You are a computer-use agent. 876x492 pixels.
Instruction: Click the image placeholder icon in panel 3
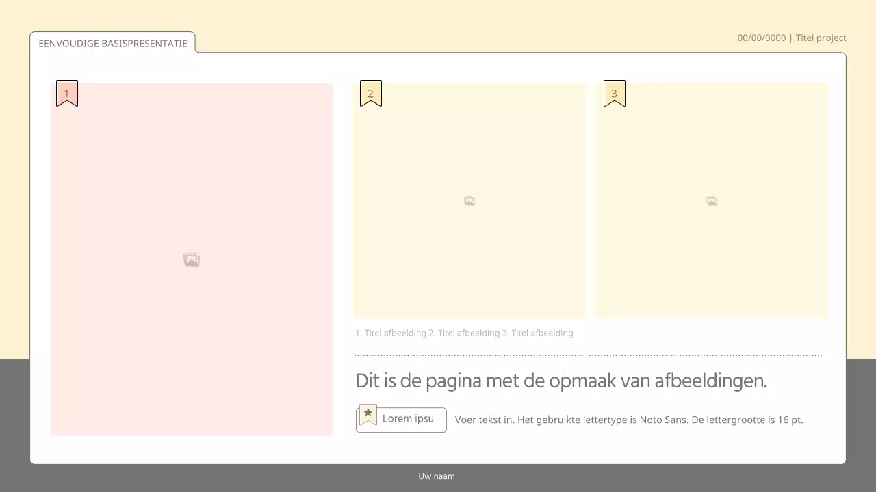click(712, 201)
